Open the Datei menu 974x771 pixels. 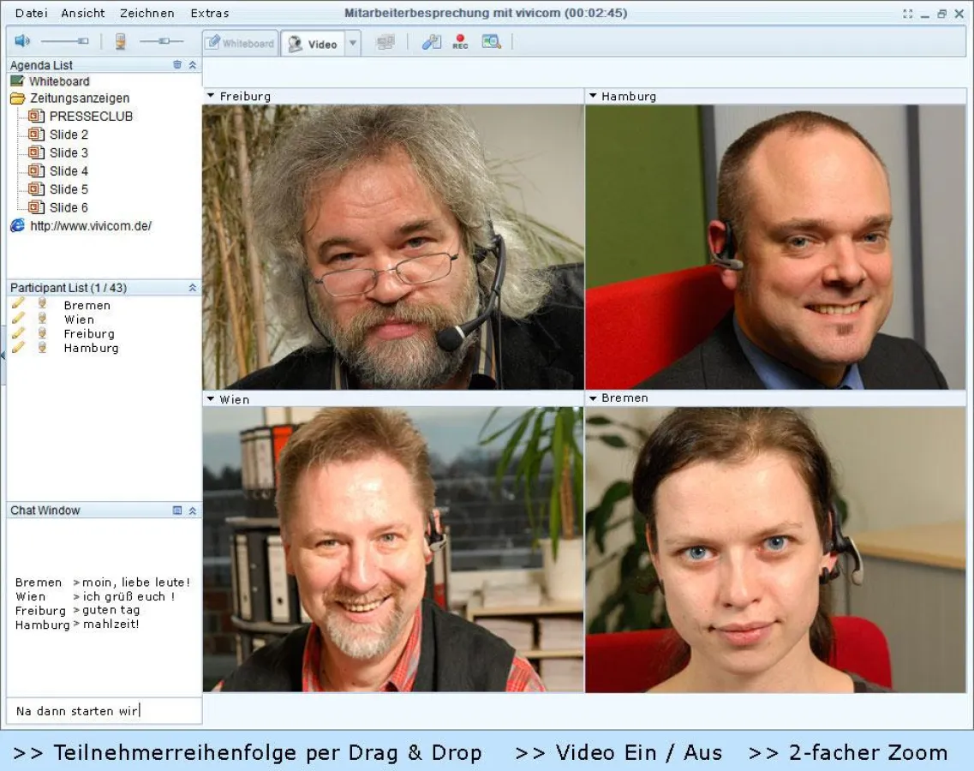(x=31, y=13)
